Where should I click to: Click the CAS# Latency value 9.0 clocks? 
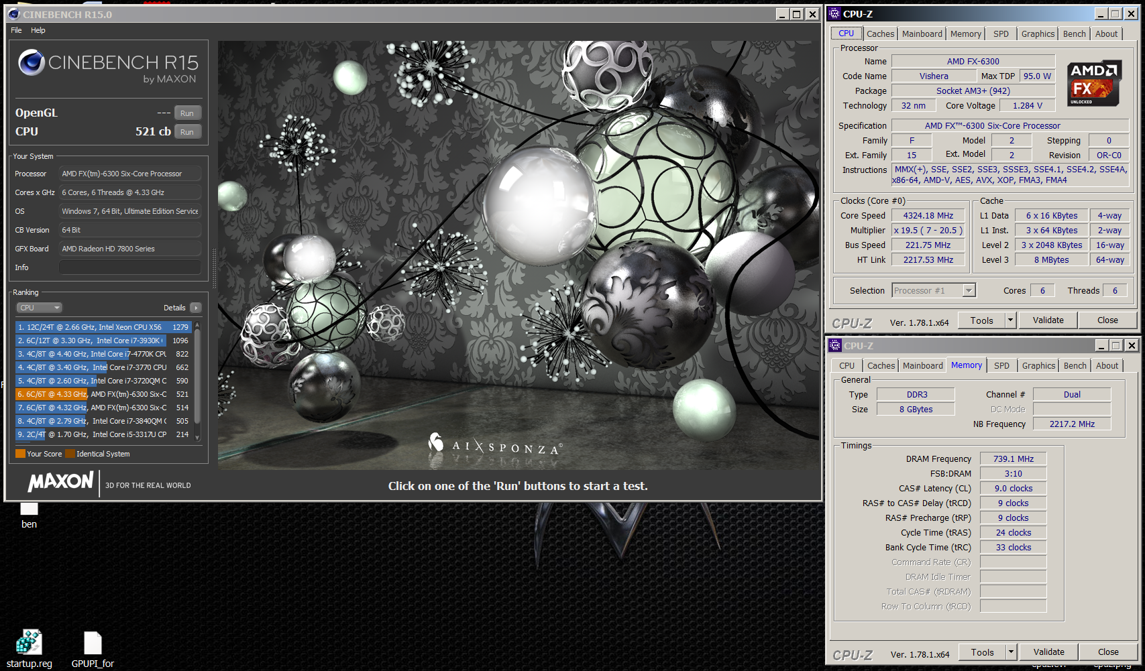tap(1013, 488)
